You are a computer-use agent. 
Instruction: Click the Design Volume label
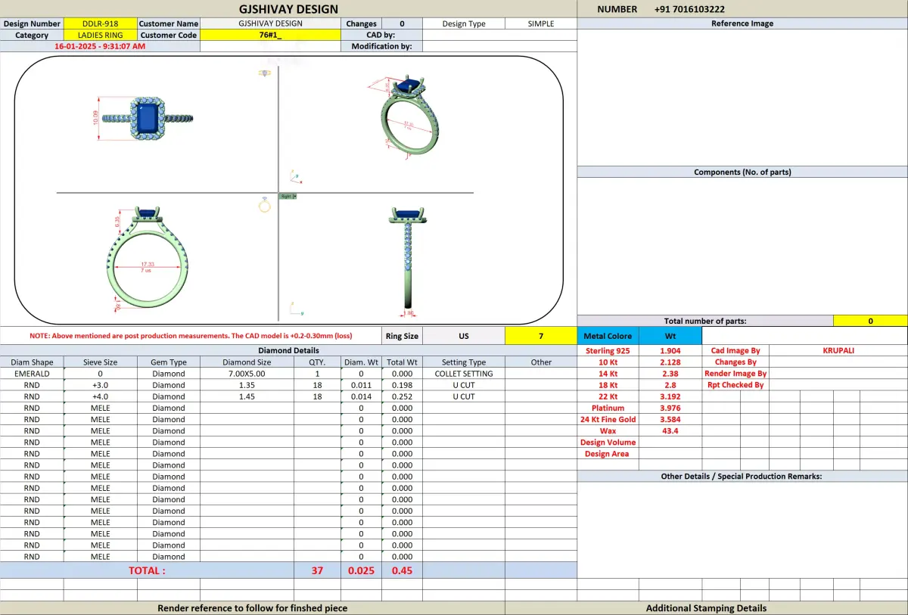pos(608,442)
